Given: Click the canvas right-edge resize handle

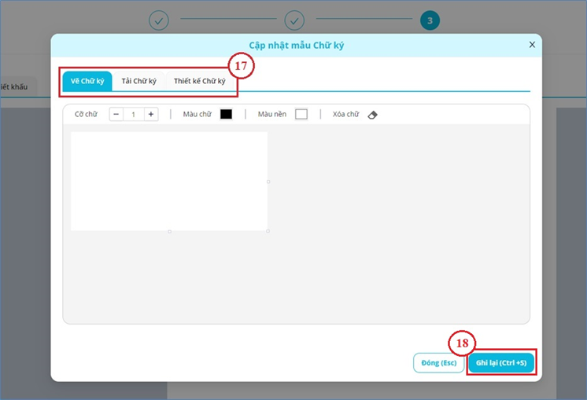Looking at the screenshot, I should (268, 182).
